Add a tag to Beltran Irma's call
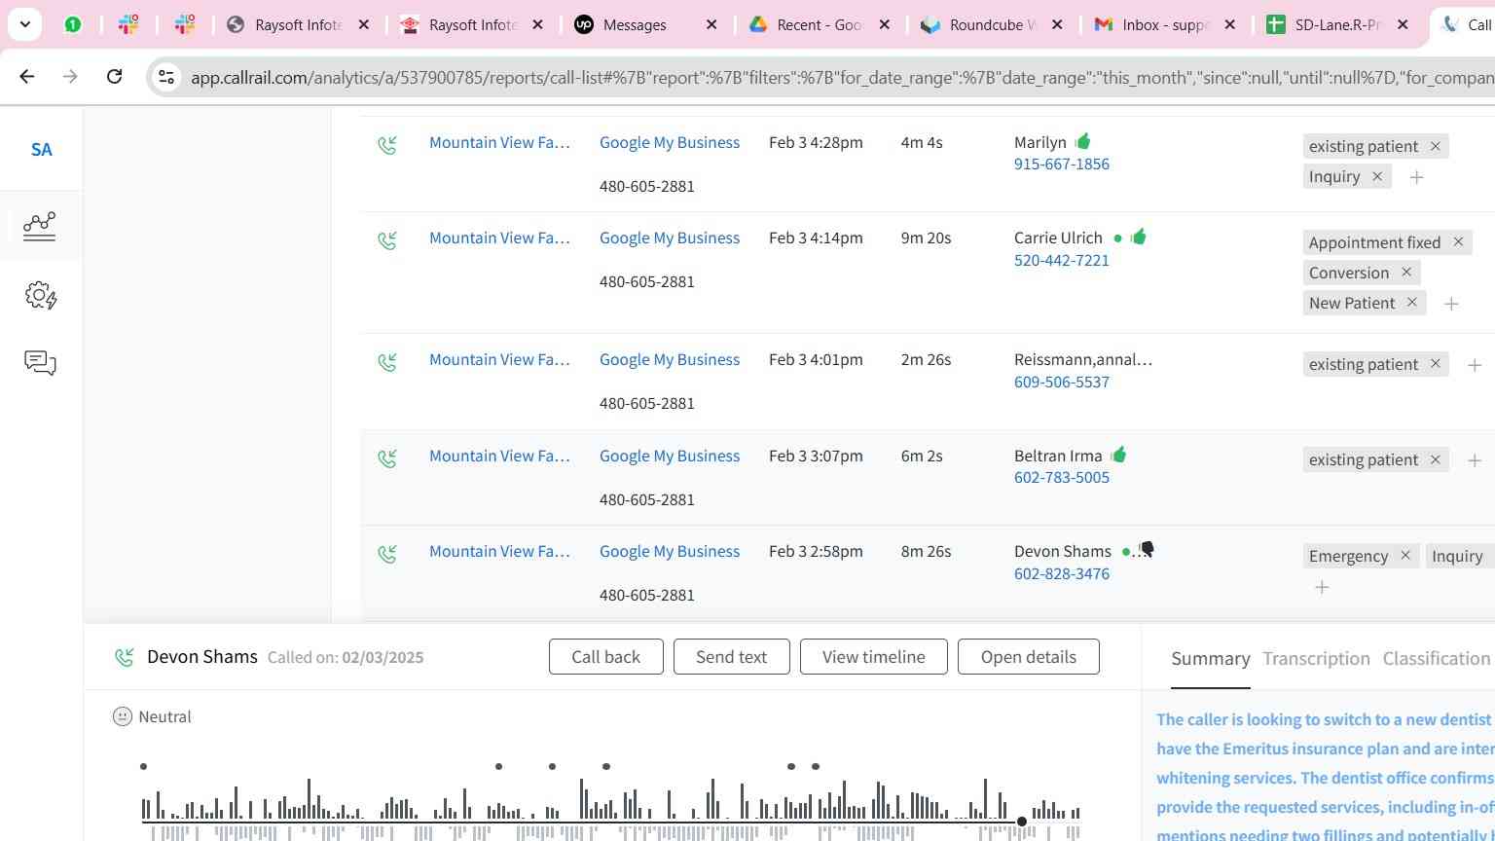1495x841 pixels. click(x=1475, y=460)
